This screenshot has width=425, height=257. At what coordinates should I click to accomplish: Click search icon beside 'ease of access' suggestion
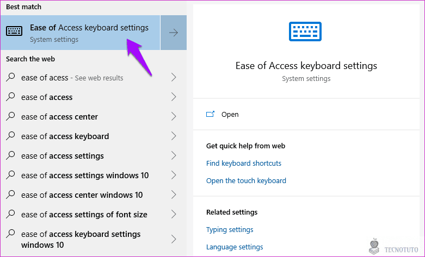coord(10,97)
